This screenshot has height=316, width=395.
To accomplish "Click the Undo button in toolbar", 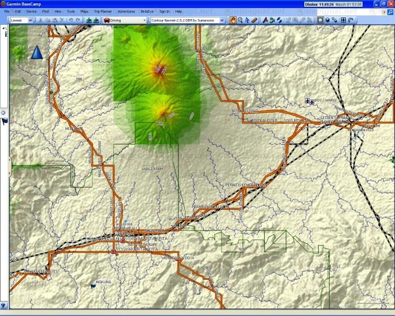I will point(70,20).
